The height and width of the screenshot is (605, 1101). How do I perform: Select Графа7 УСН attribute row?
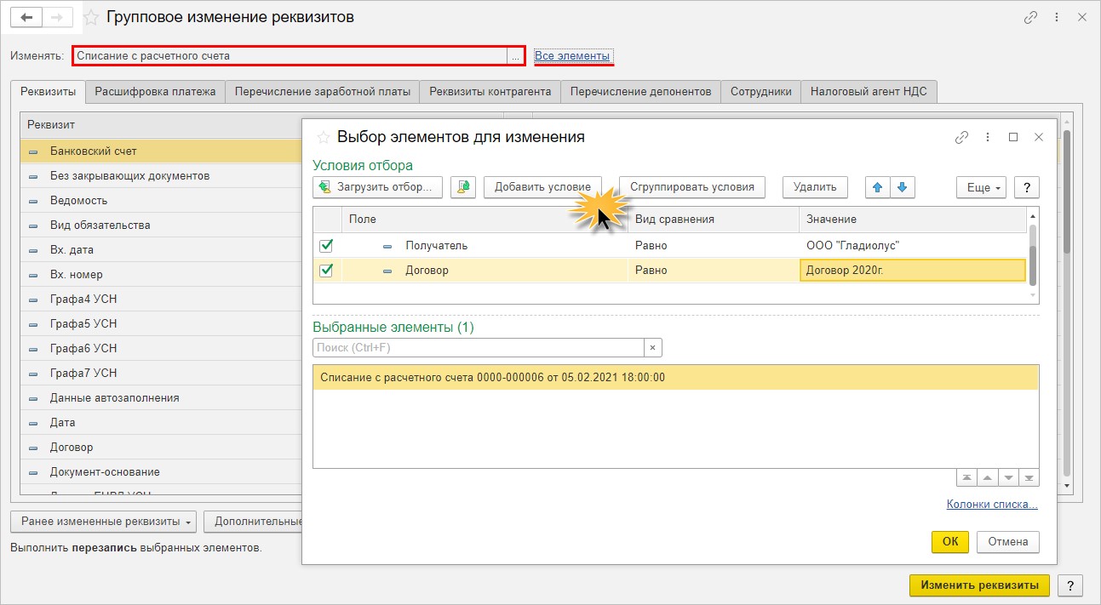pyautogui.click(x=162, y=374)
